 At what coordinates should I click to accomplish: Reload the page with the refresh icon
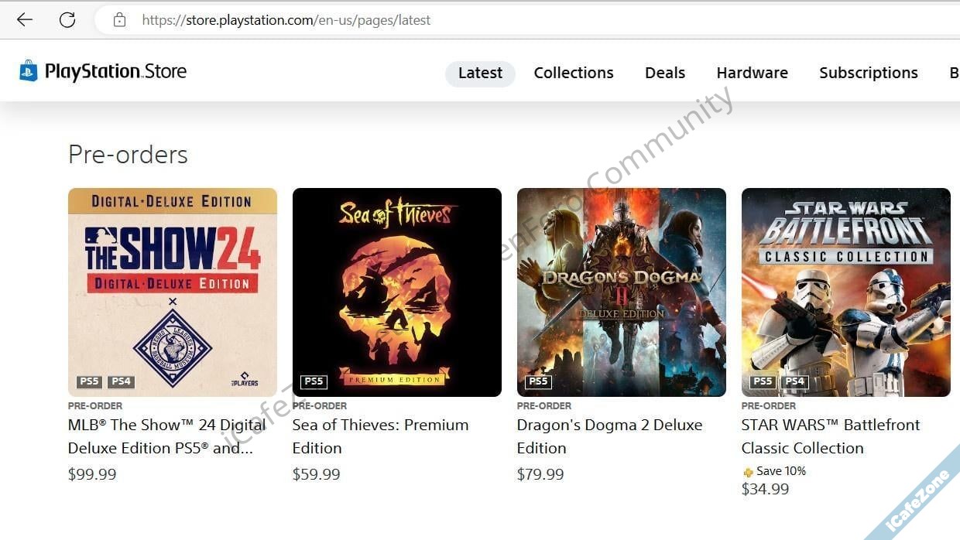pyautogui.click(x=67, y=20)
